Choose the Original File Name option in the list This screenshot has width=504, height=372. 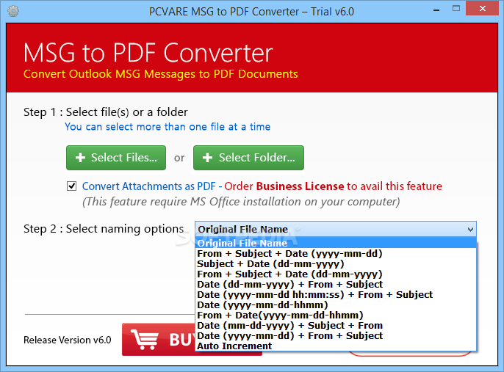point(336,243)
